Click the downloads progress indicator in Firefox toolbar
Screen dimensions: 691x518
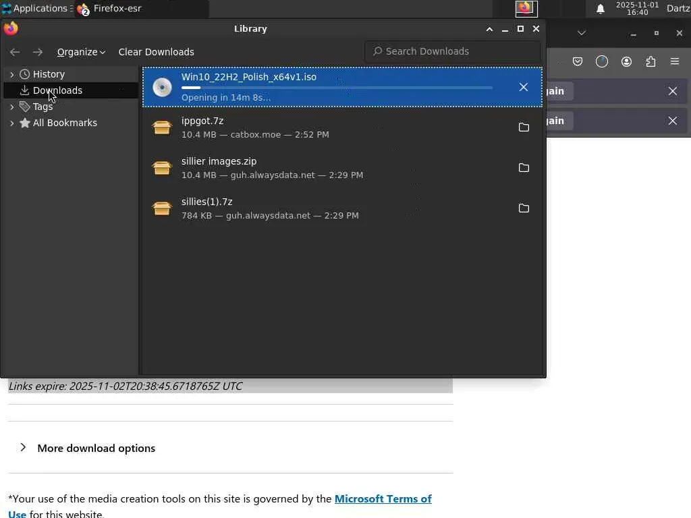coord(601,61)
